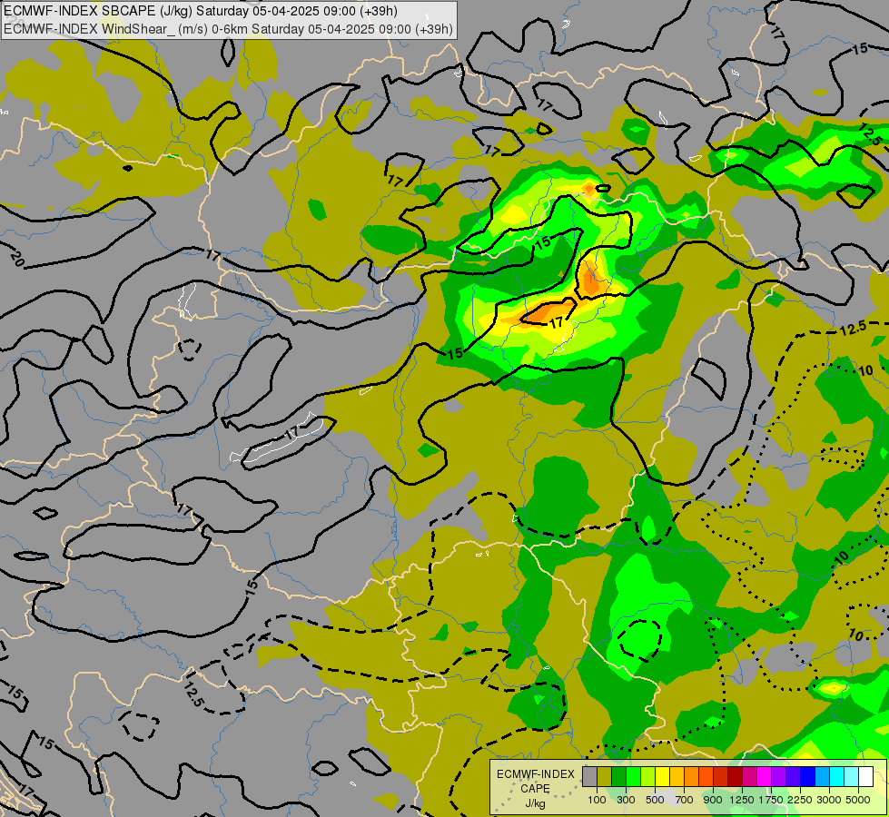This screenshot has height=817, width=889.
Task: Click the magenta swatch before 1750
Action: 765,776
